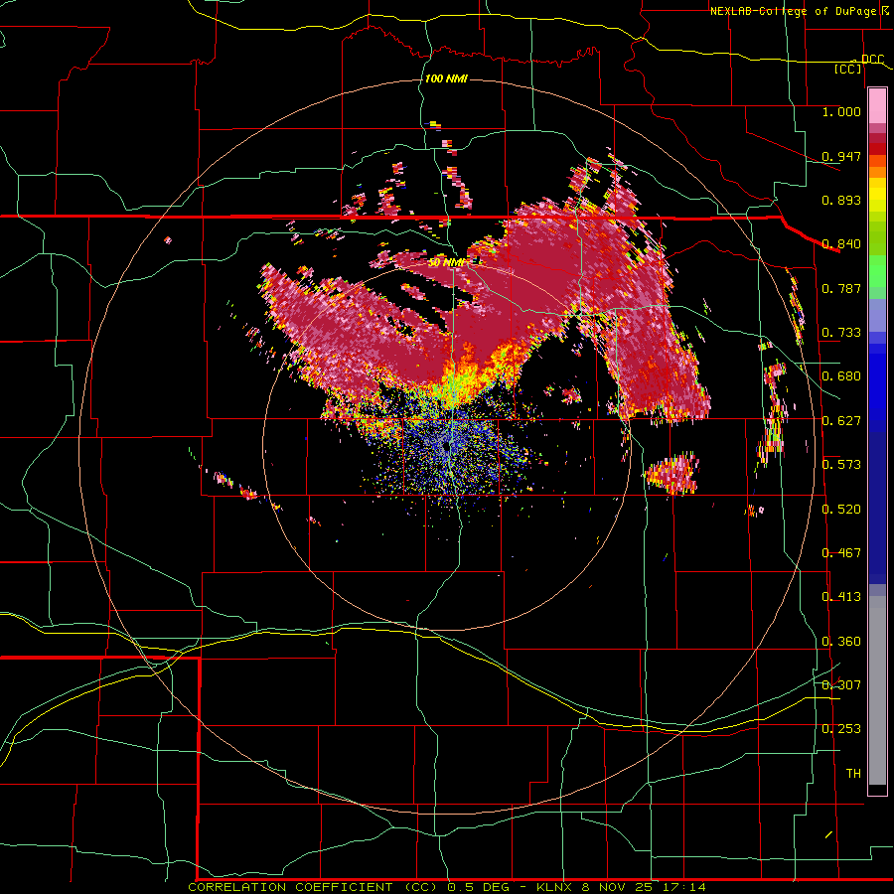Viewport: 894px width, 894px height.
Task: Click the 0.307 color scale value
Action: coord(841,685)
